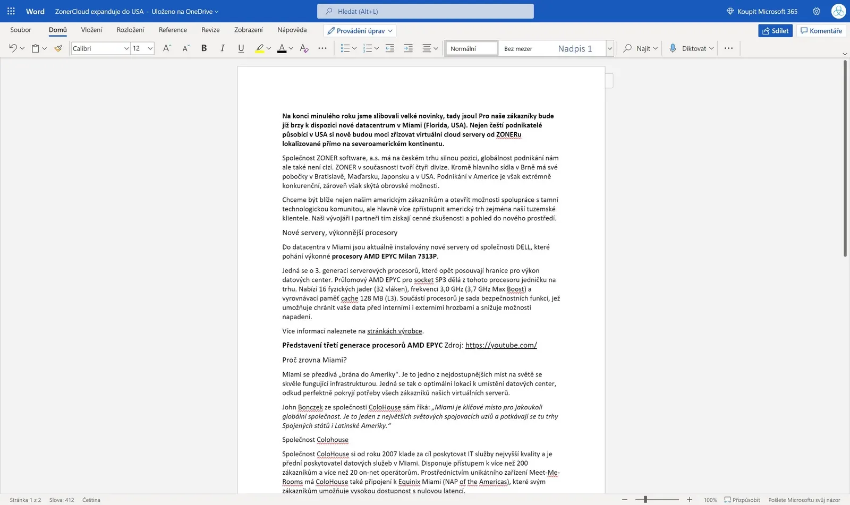Open settings gear icon in title bar

click(817, 11)
